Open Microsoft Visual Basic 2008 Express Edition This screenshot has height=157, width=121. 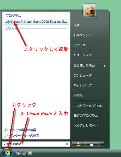(37, 22)
